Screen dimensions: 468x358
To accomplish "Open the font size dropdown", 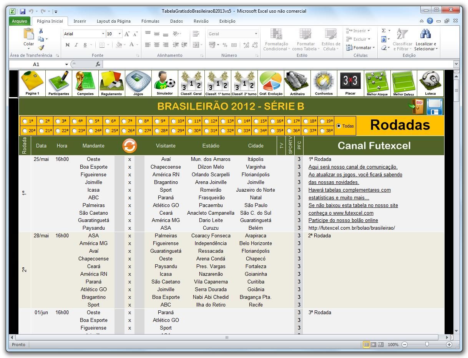I will (119, 34).
